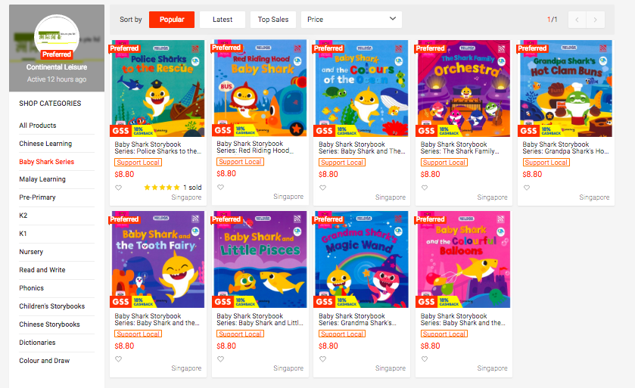Favorite the Red Riding Hood Baby Shark book
This screenshot has width=635, height=388.
coord(220,187)
